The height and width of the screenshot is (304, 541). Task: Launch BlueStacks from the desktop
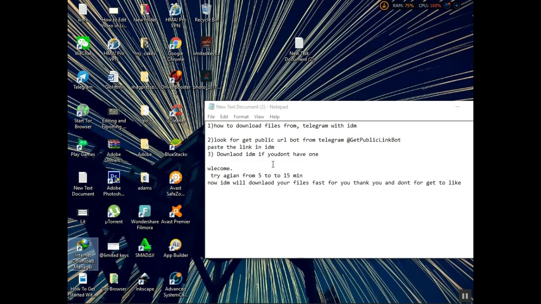click(x=175, y=147)
